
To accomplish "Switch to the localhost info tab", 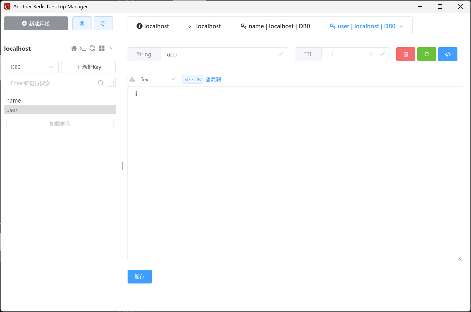I will point(153,26).
